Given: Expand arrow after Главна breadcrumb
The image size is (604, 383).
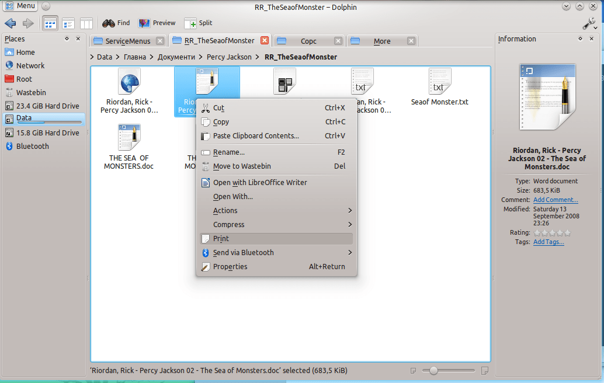Looking at the screenshot, I should tap(151, 57).
